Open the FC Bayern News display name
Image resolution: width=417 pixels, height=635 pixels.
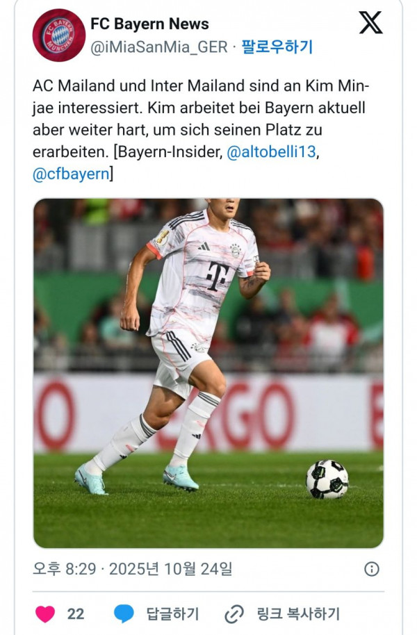click(x=149, y=24)
